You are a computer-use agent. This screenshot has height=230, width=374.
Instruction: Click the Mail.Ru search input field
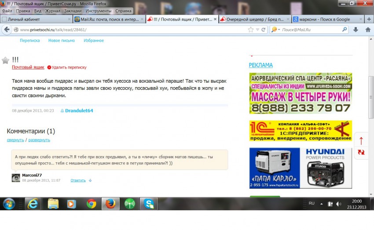[x=312, y=30]
